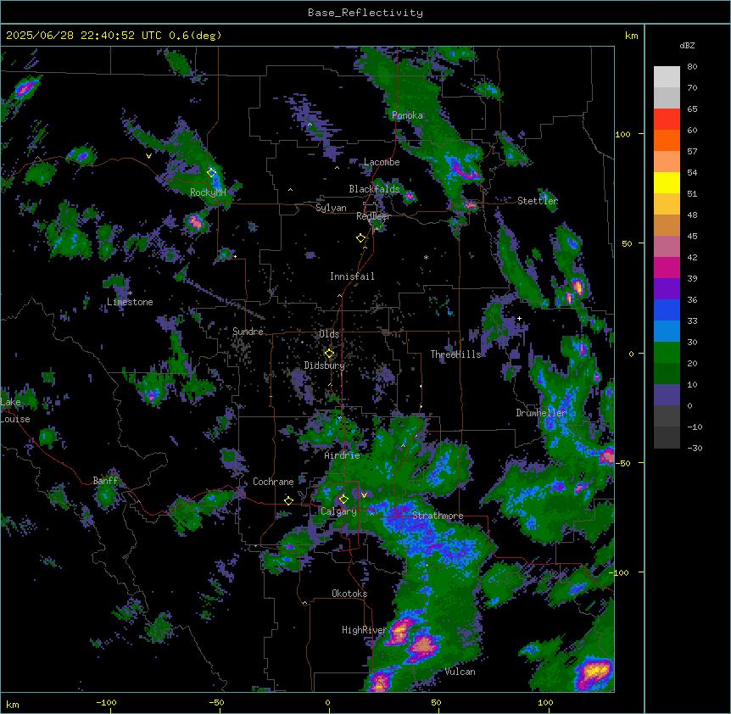Click the Base_Reflectivity title

tap(365, 13)
